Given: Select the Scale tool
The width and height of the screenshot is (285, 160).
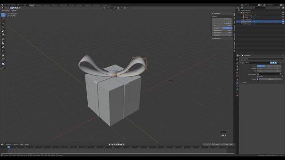Looking at the screenshot, I should [x=3, y=31].
